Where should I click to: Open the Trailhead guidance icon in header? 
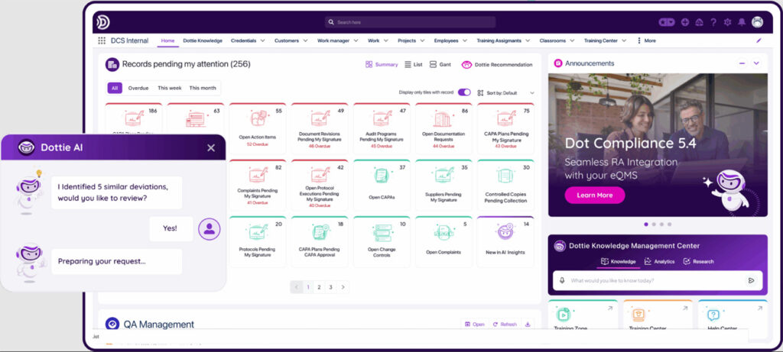coord(699,22)
